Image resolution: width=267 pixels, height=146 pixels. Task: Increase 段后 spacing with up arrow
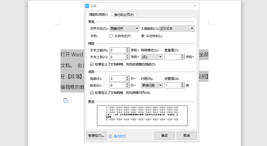click(x=128, y=84)
